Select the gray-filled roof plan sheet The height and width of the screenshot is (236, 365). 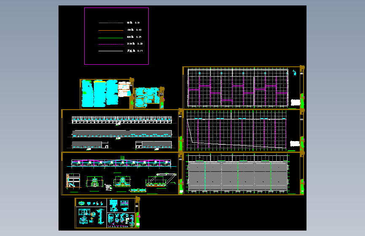coord(243,173)
